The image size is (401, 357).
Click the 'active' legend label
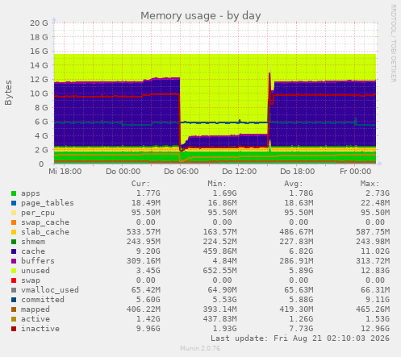point(36,319)
